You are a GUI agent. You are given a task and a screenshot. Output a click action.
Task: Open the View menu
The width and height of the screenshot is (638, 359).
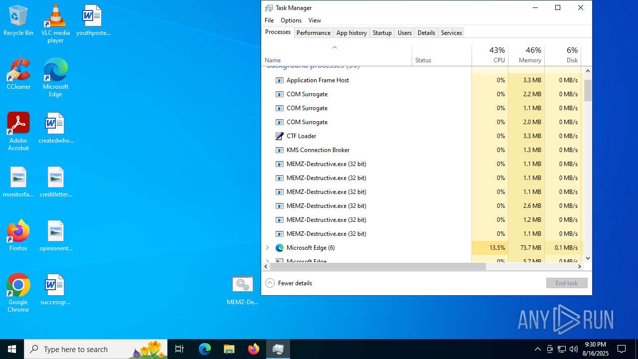tap(315, 20)
